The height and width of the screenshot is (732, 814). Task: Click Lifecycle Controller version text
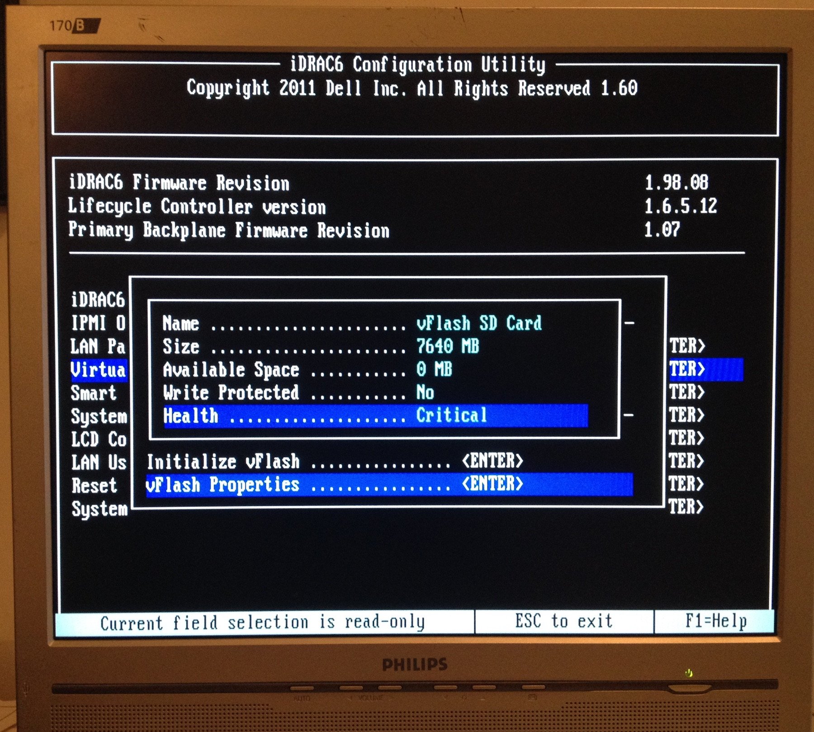point(197,207)
